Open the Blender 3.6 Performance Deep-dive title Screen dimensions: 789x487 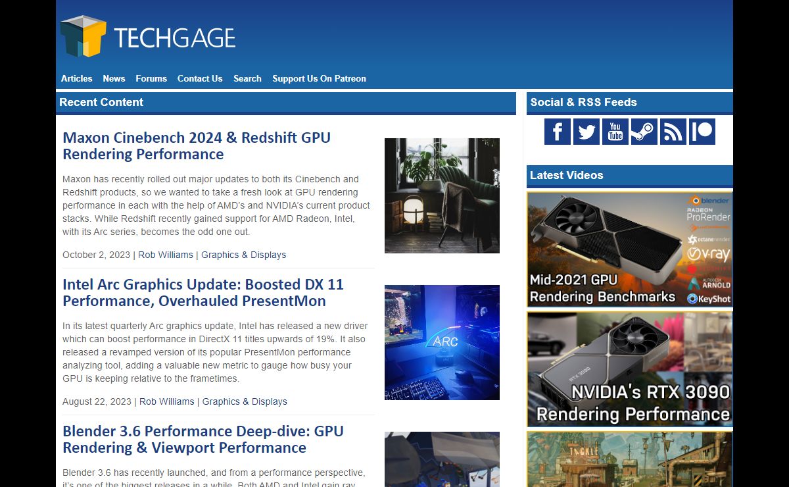203,440
